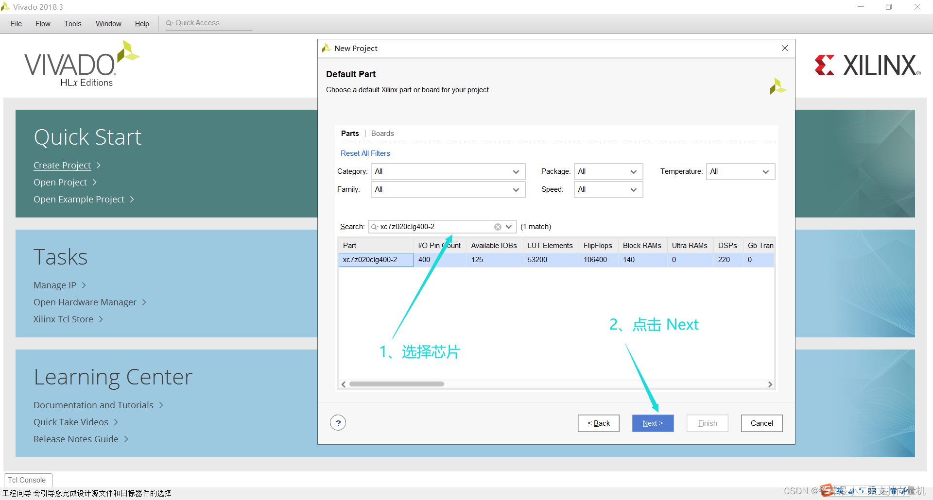
Task: Click Open Example Project link
Action: [79, 200]
